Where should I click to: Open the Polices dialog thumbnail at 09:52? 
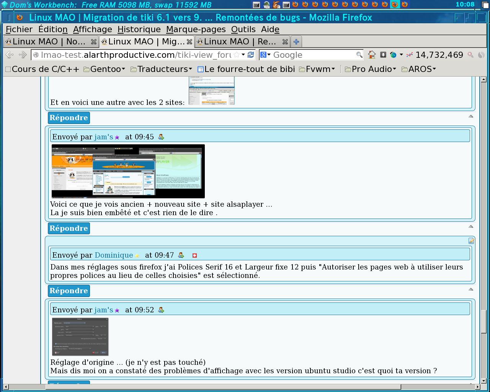coord(80,336)
